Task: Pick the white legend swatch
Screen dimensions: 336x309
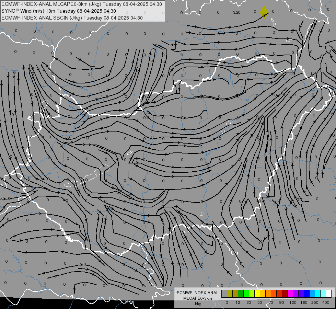Action: pos(329,294)
